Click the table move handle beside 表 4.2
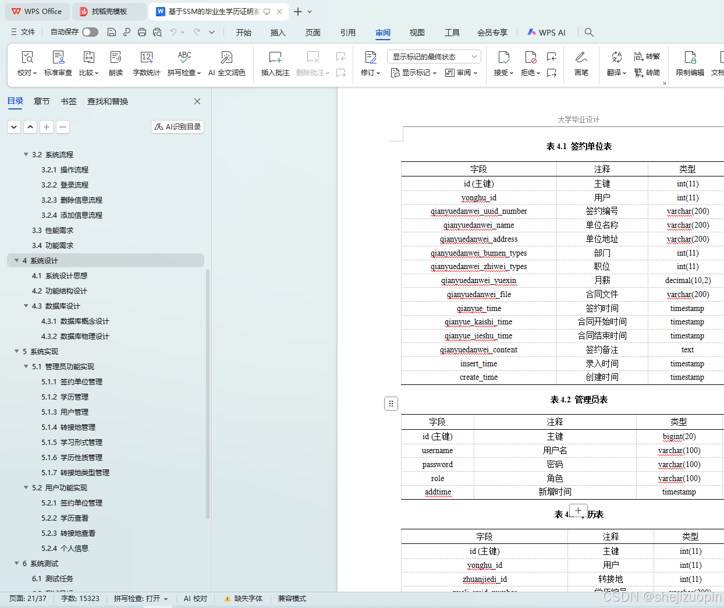Image resolution: width=724 pixels, height=608 pixels. (x=391, y=404)
